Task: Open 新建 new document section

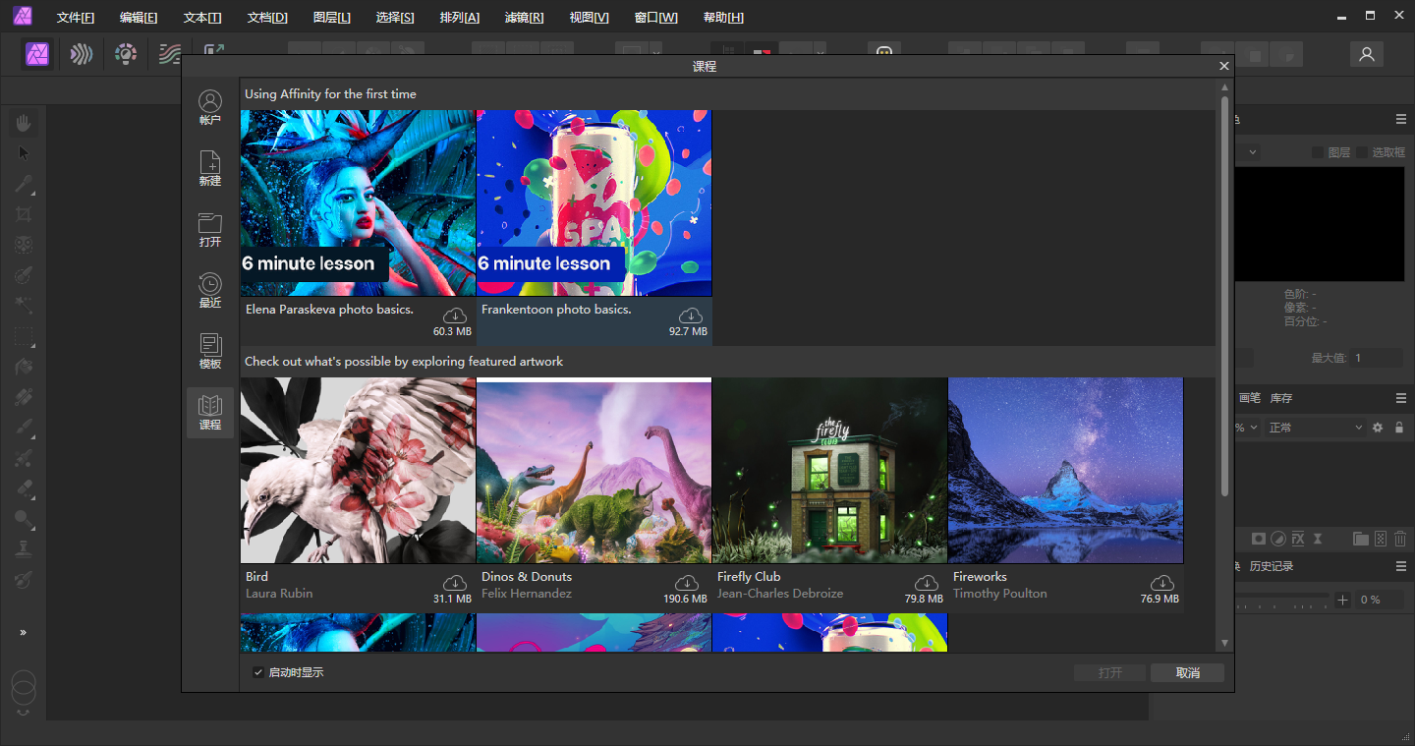Action: coord(210,169)
